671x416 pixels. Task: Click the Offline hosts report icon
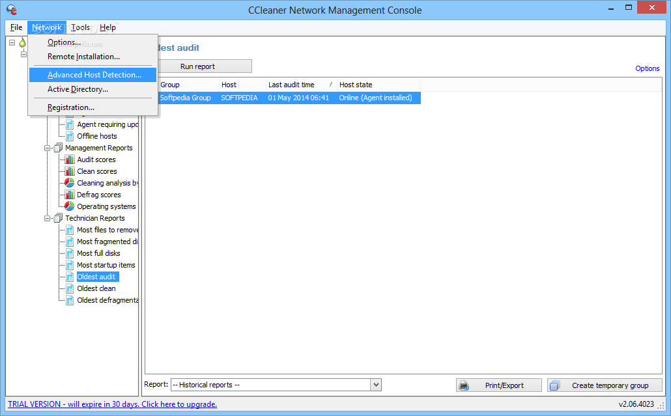(70, 136)
